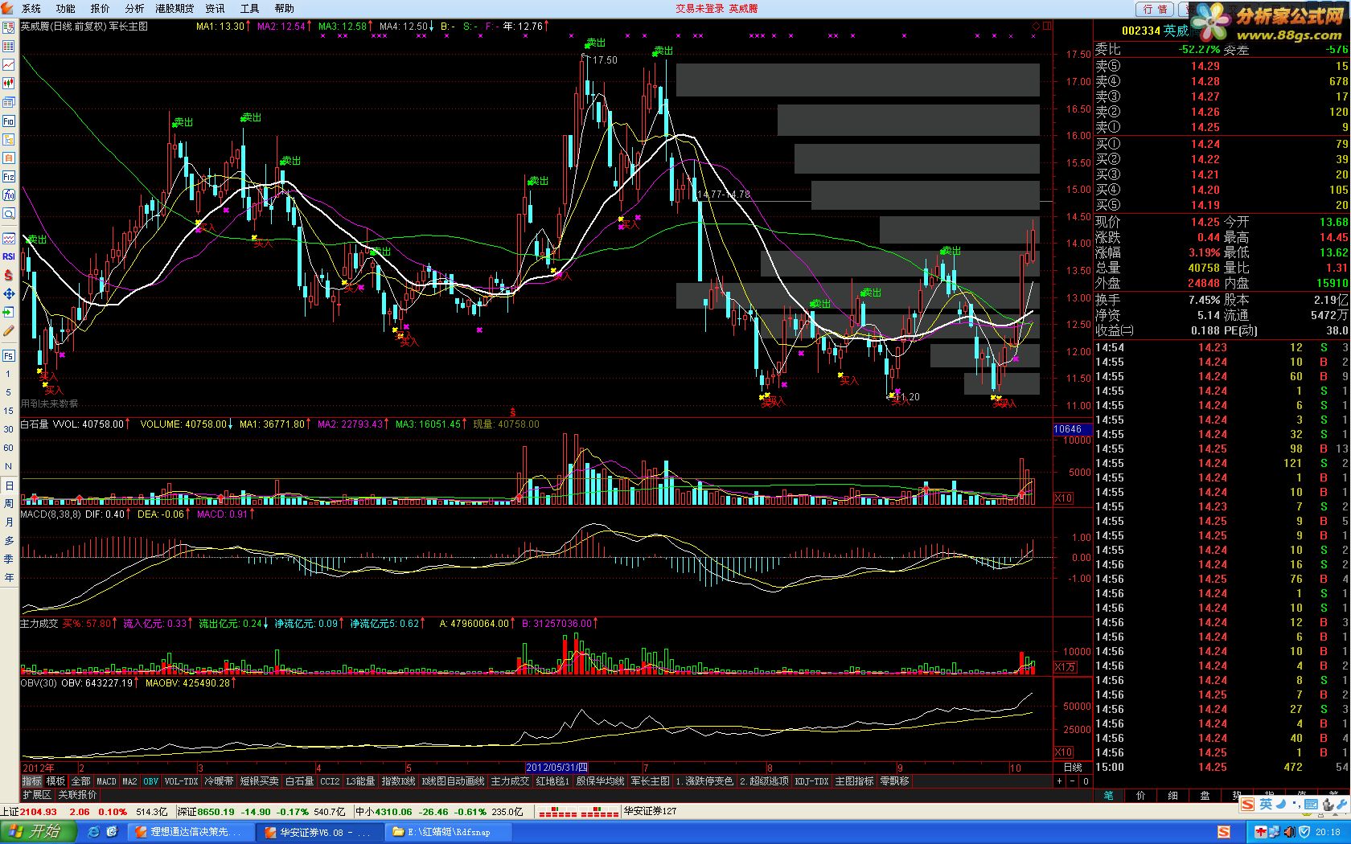Click the 行情 button at top right

tap(1155, 9)
